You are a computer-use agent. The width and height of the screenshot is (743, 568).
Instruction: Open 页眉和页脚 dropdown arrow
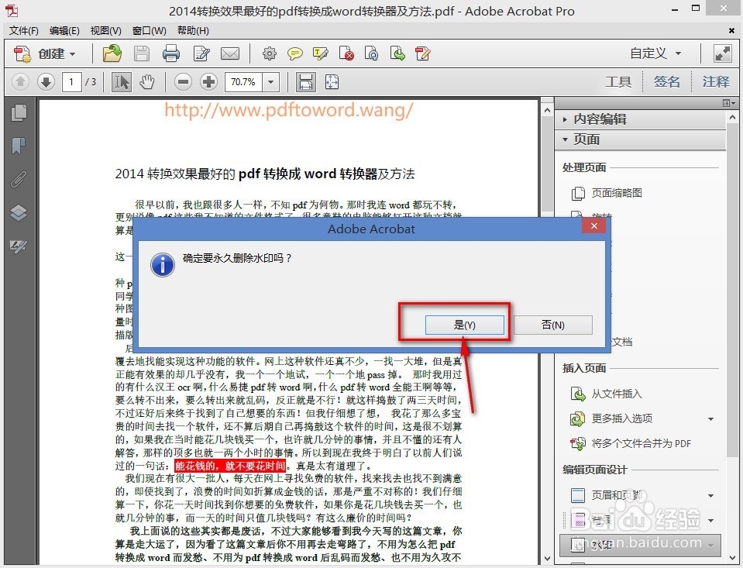[x=710, y=496]
